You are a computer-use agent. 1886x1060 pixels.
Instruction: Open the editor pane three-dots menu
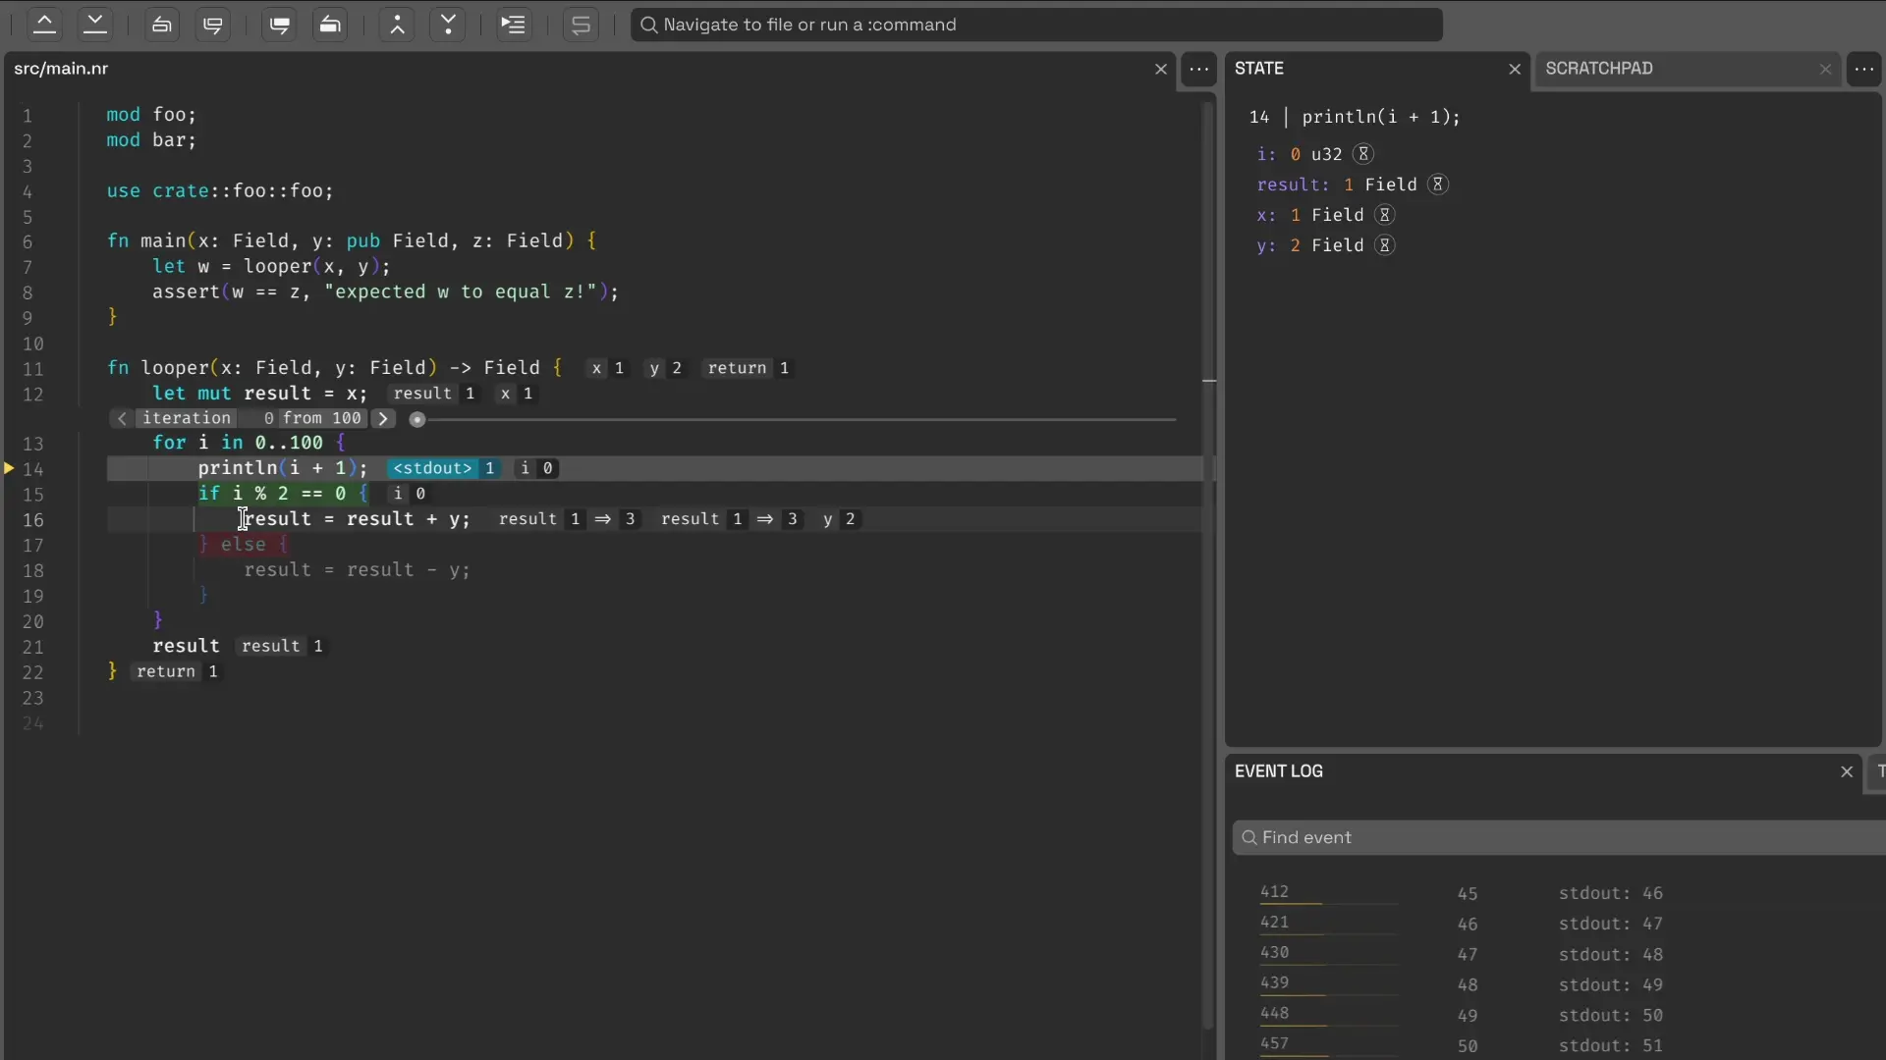pos(1198,69)
